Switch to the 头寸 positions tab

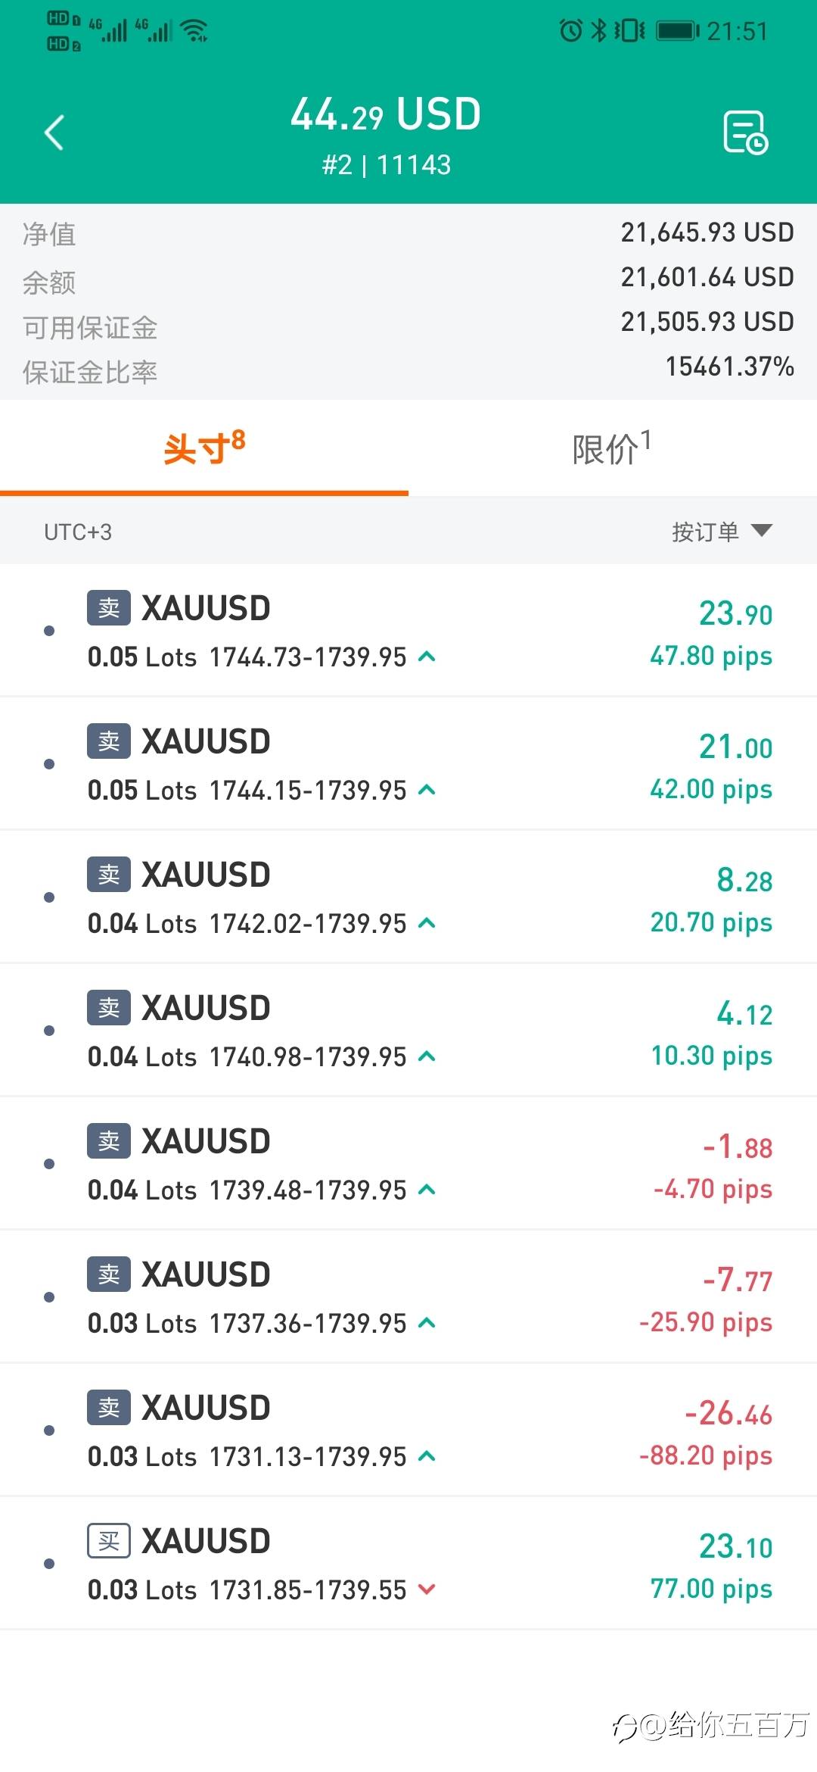point(204,448)
